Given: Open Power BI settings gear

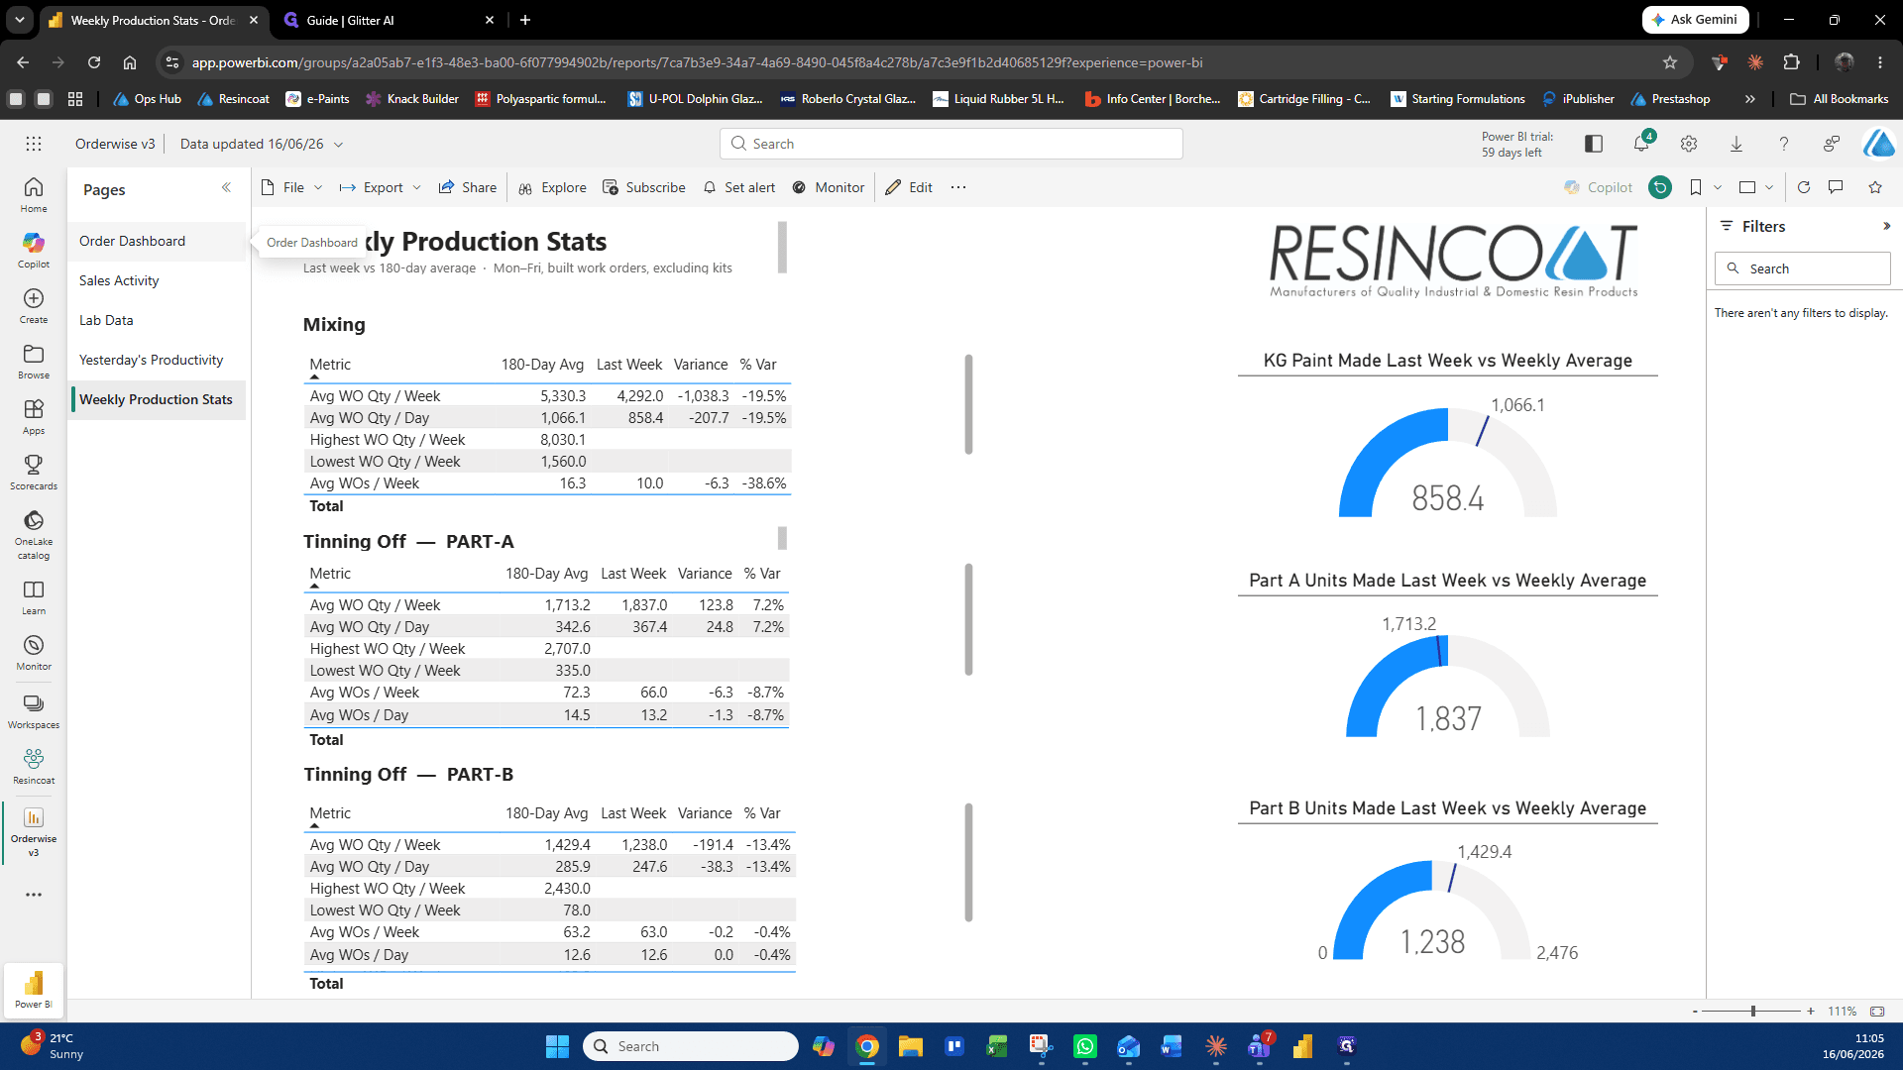Looking at the screenshot, I should [x=1689, y=144].
